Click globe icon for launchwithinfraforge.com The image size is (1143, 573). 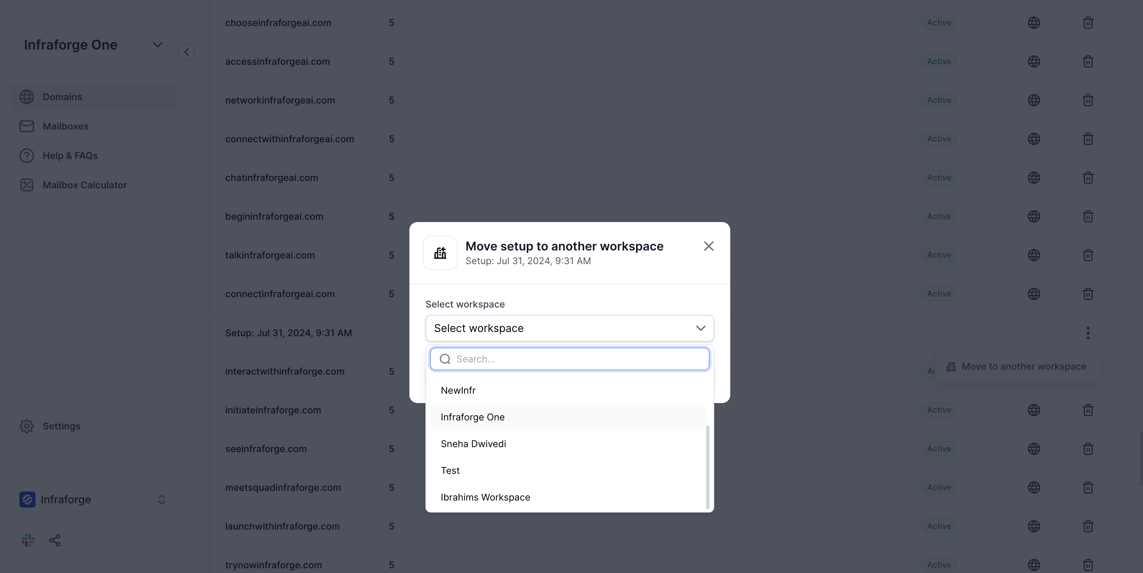point(1034,526)
